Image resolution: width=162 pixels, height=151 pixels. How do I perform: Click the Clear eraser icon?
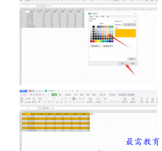pos(65,102)
